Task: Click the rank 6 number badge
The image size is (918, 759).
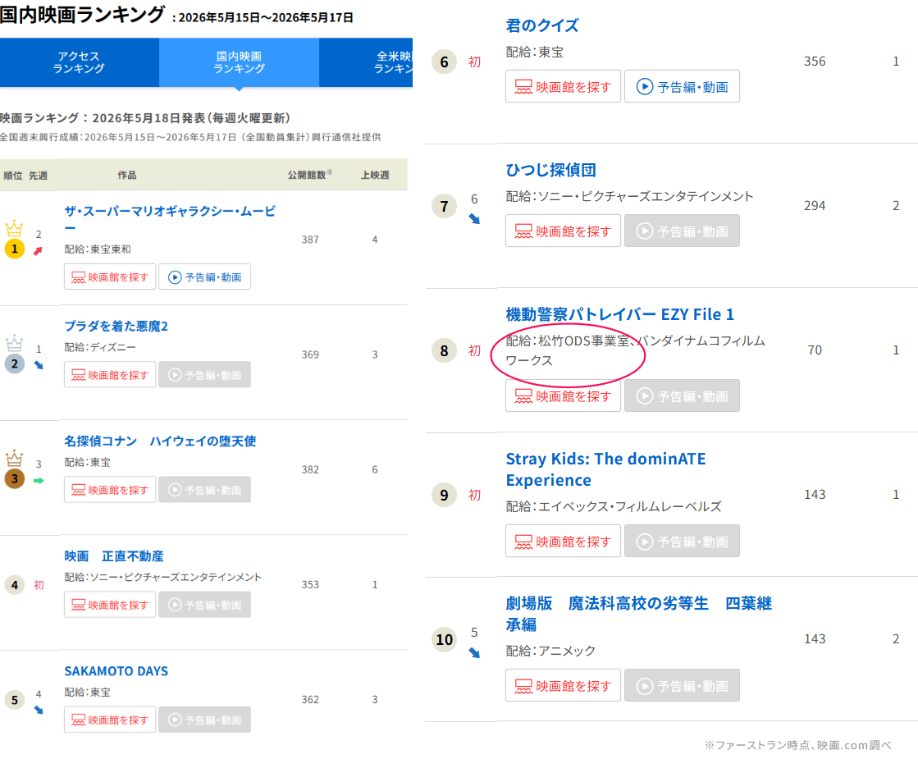Action: (445, 62)
